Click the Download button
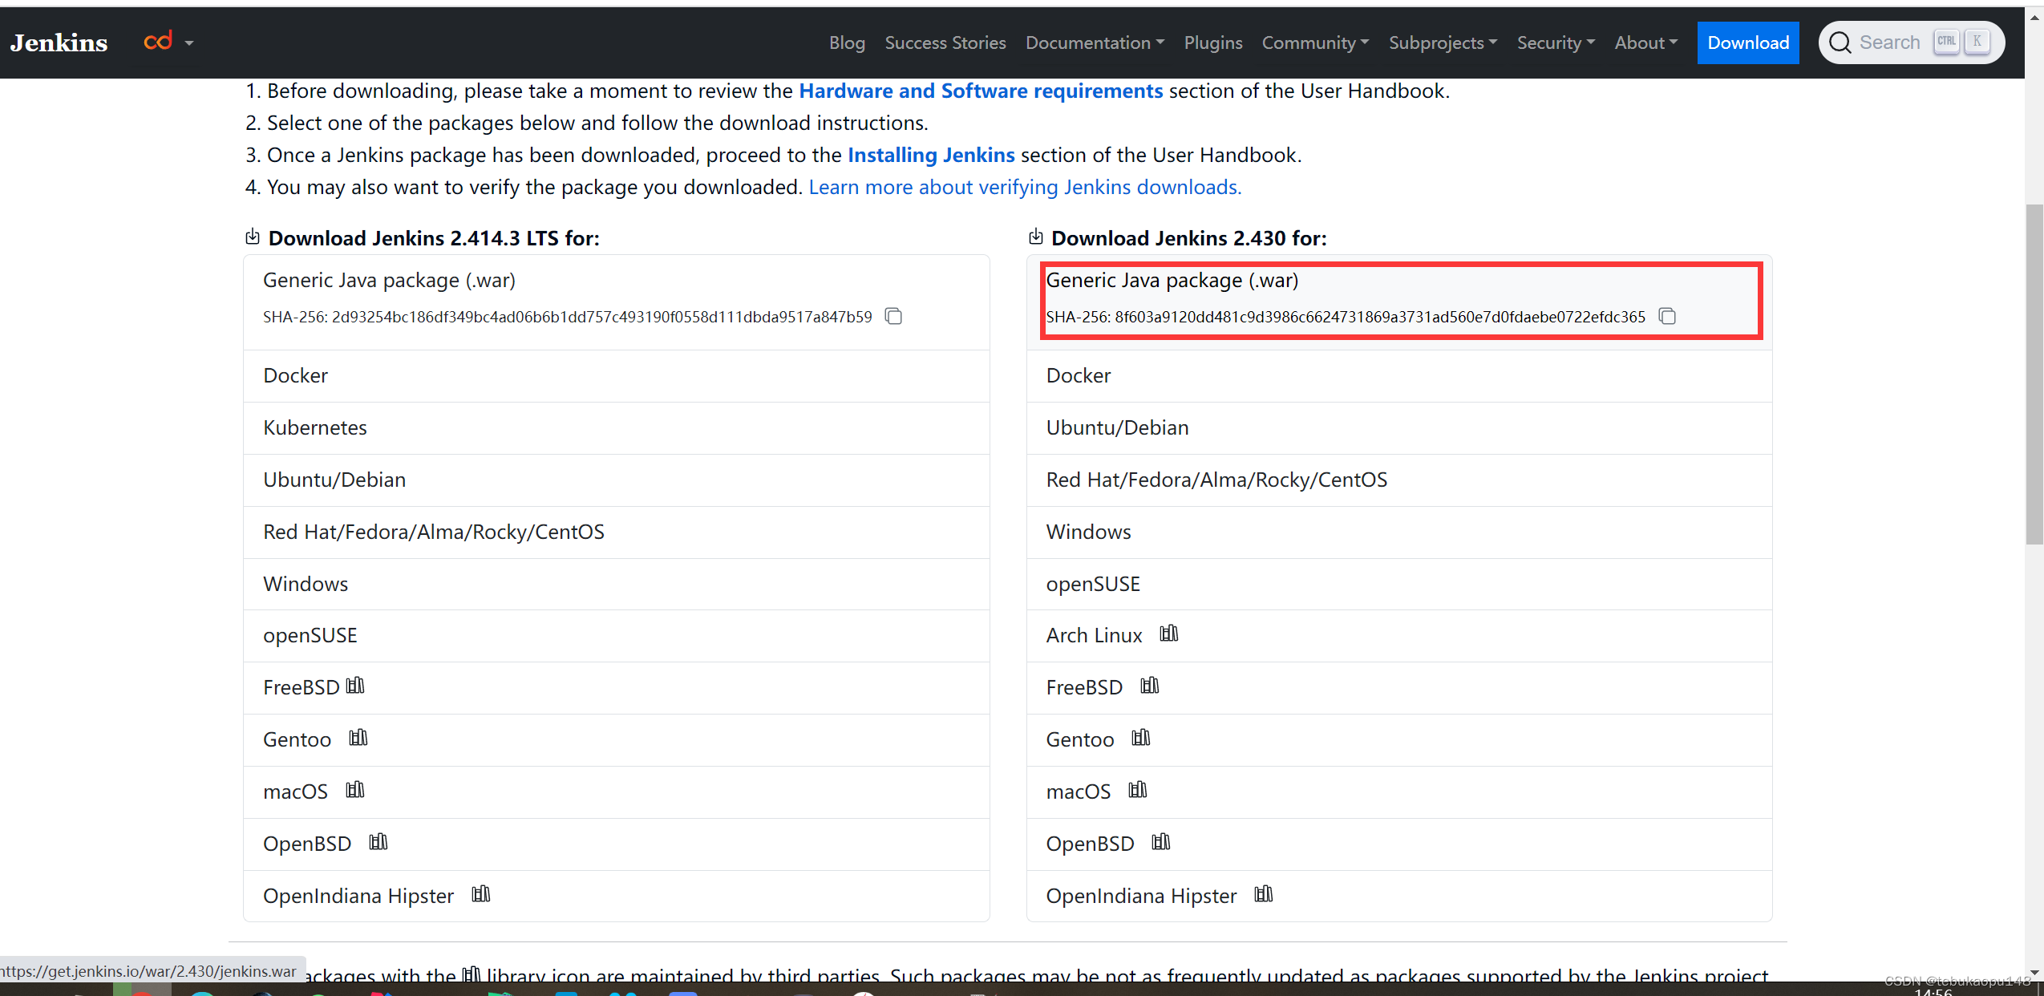Image resolution: width=2044 pixels, height=996 pixels. point(1748,42)
